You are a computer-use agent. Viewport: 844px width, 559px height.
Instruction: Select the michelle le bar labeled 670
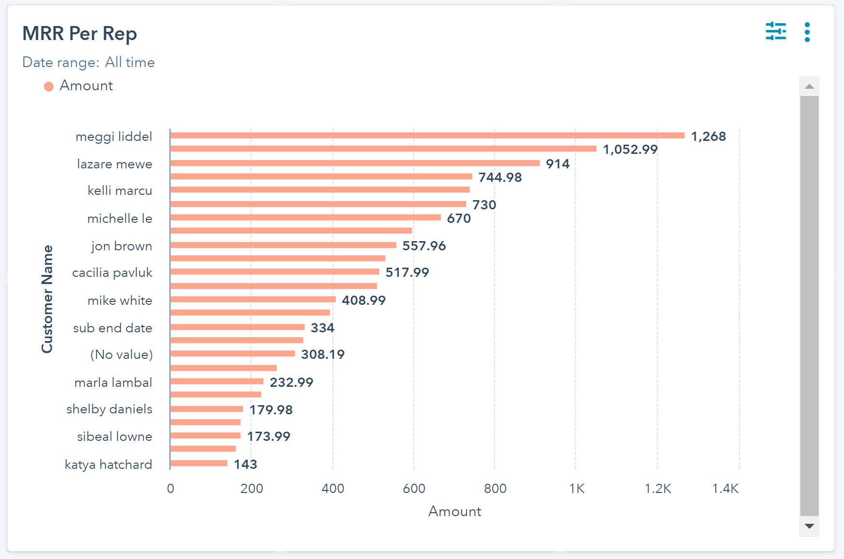click(x=305, y=218)
